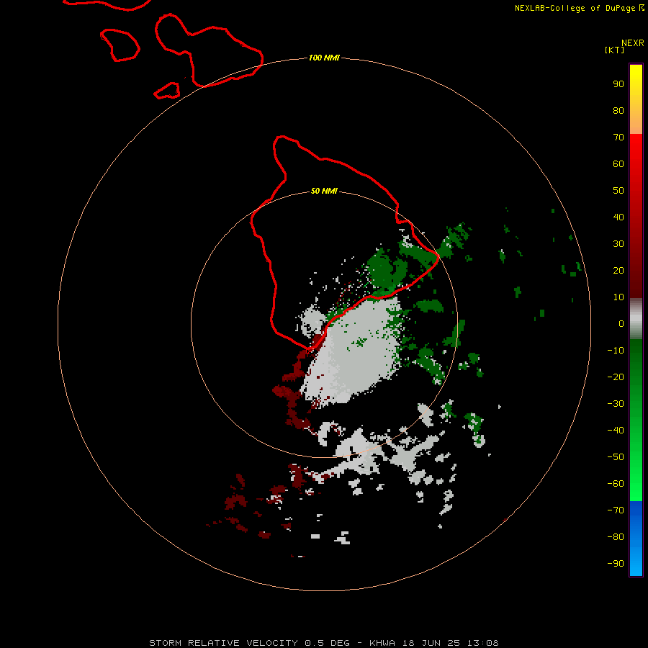Click the 30 value on the velocity scale
Viewport: 648px width, 648px height.
point(618,244)
